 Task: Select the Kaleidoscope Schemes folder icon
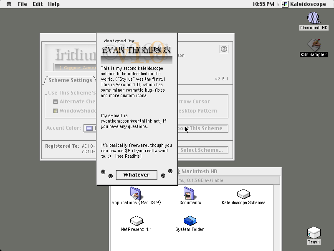point(243,194)
